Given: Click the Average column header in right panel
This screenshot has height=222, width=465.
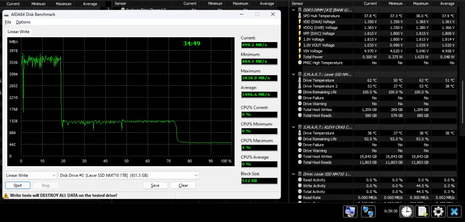Looking at the screenshot, I should [x=447, y=4].
